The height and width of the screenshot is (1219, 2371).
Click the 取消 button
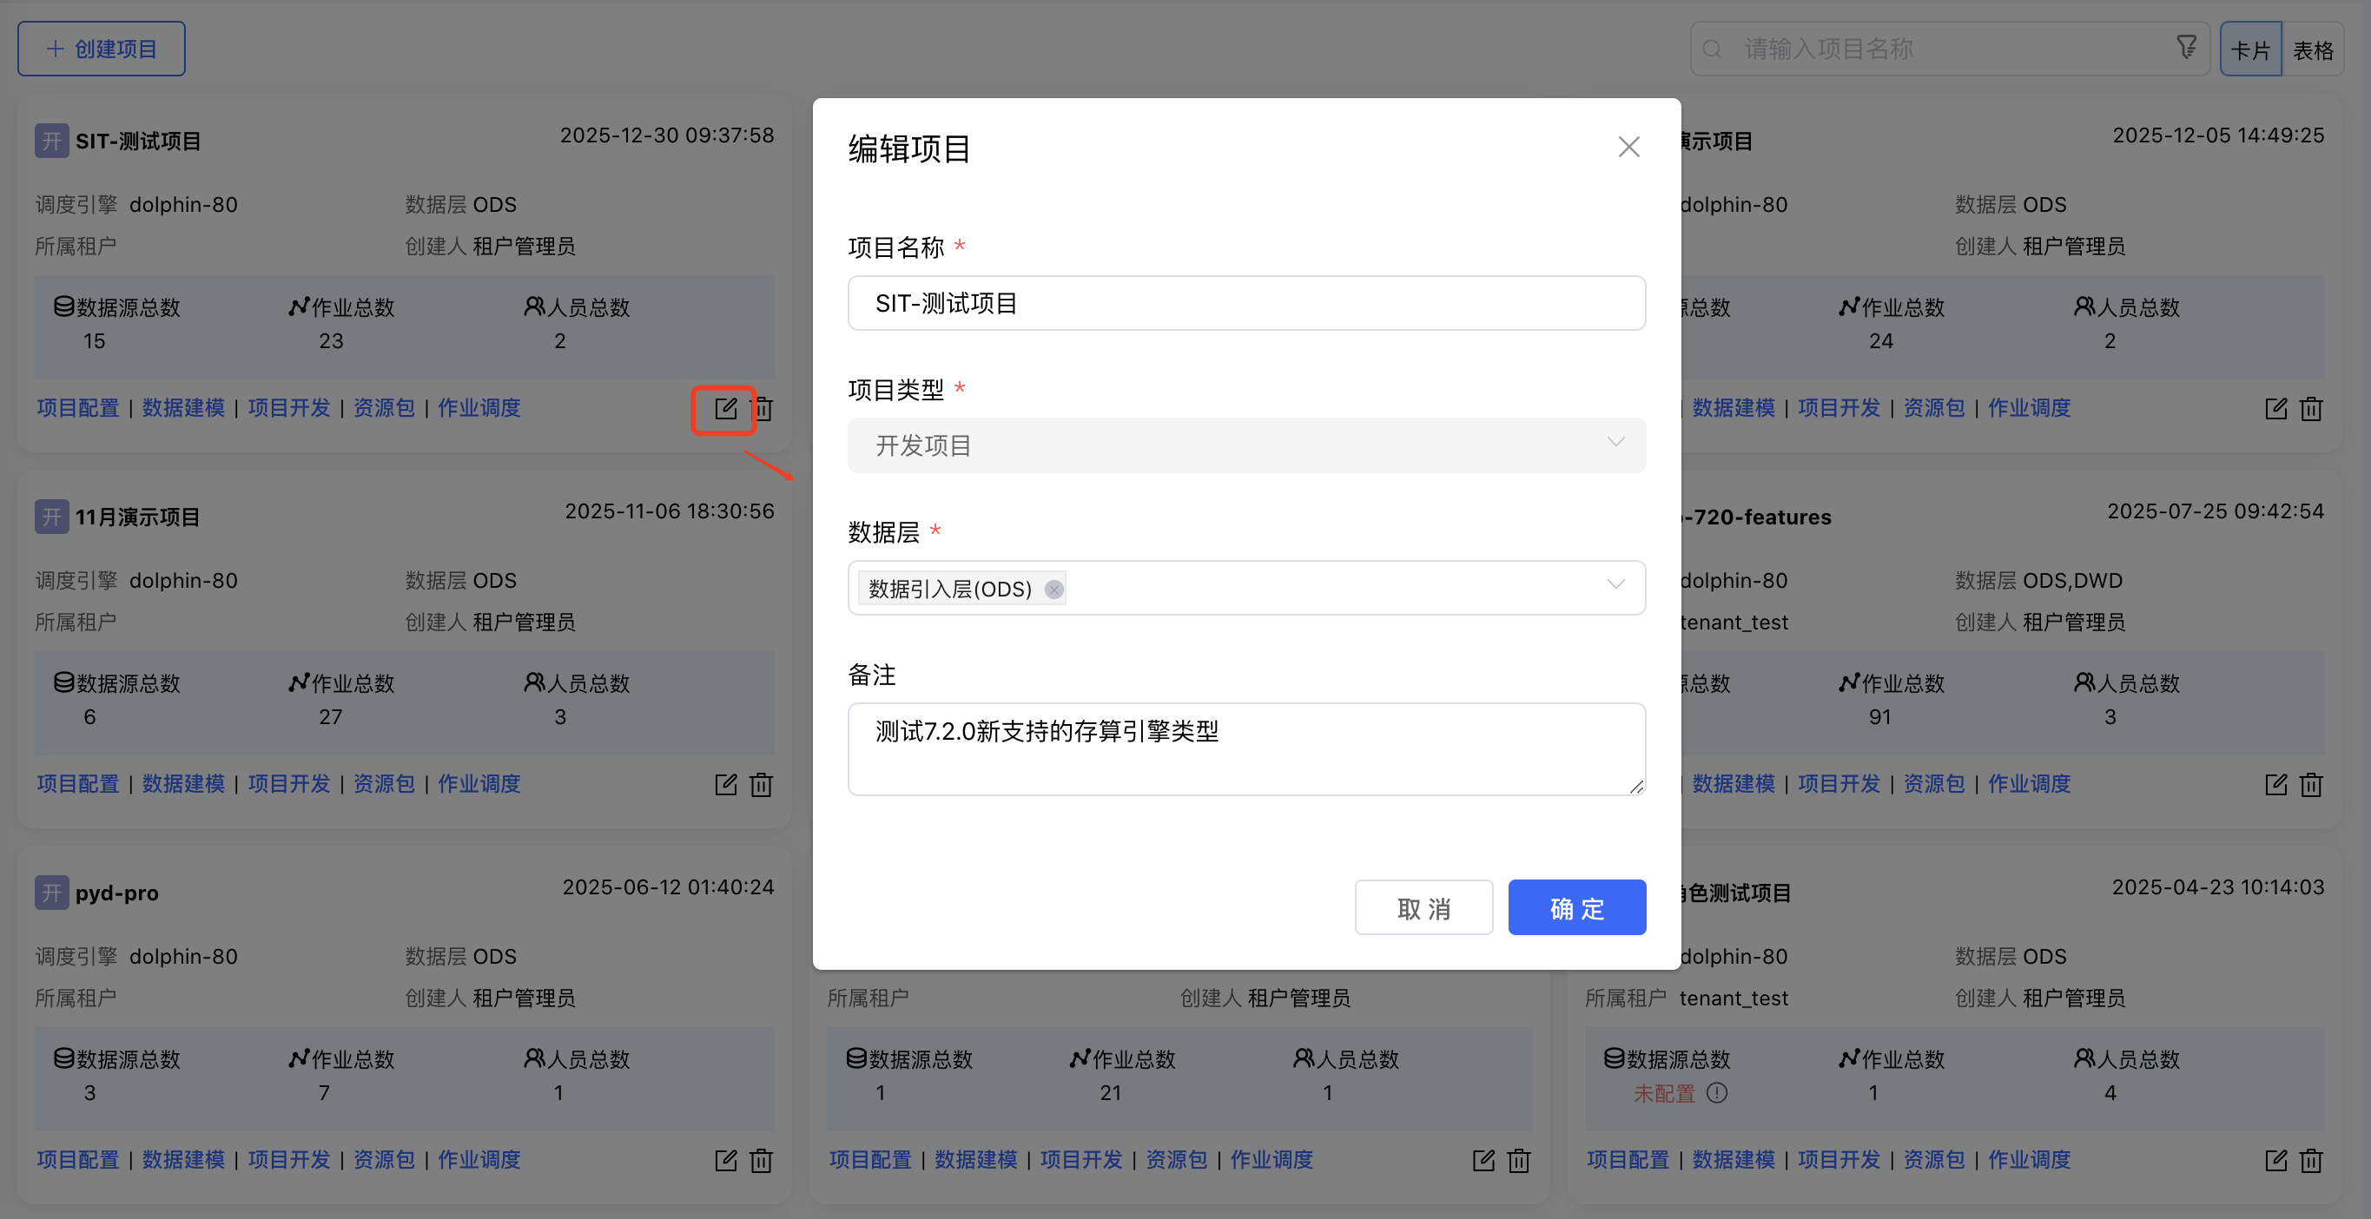[1423, 908]
